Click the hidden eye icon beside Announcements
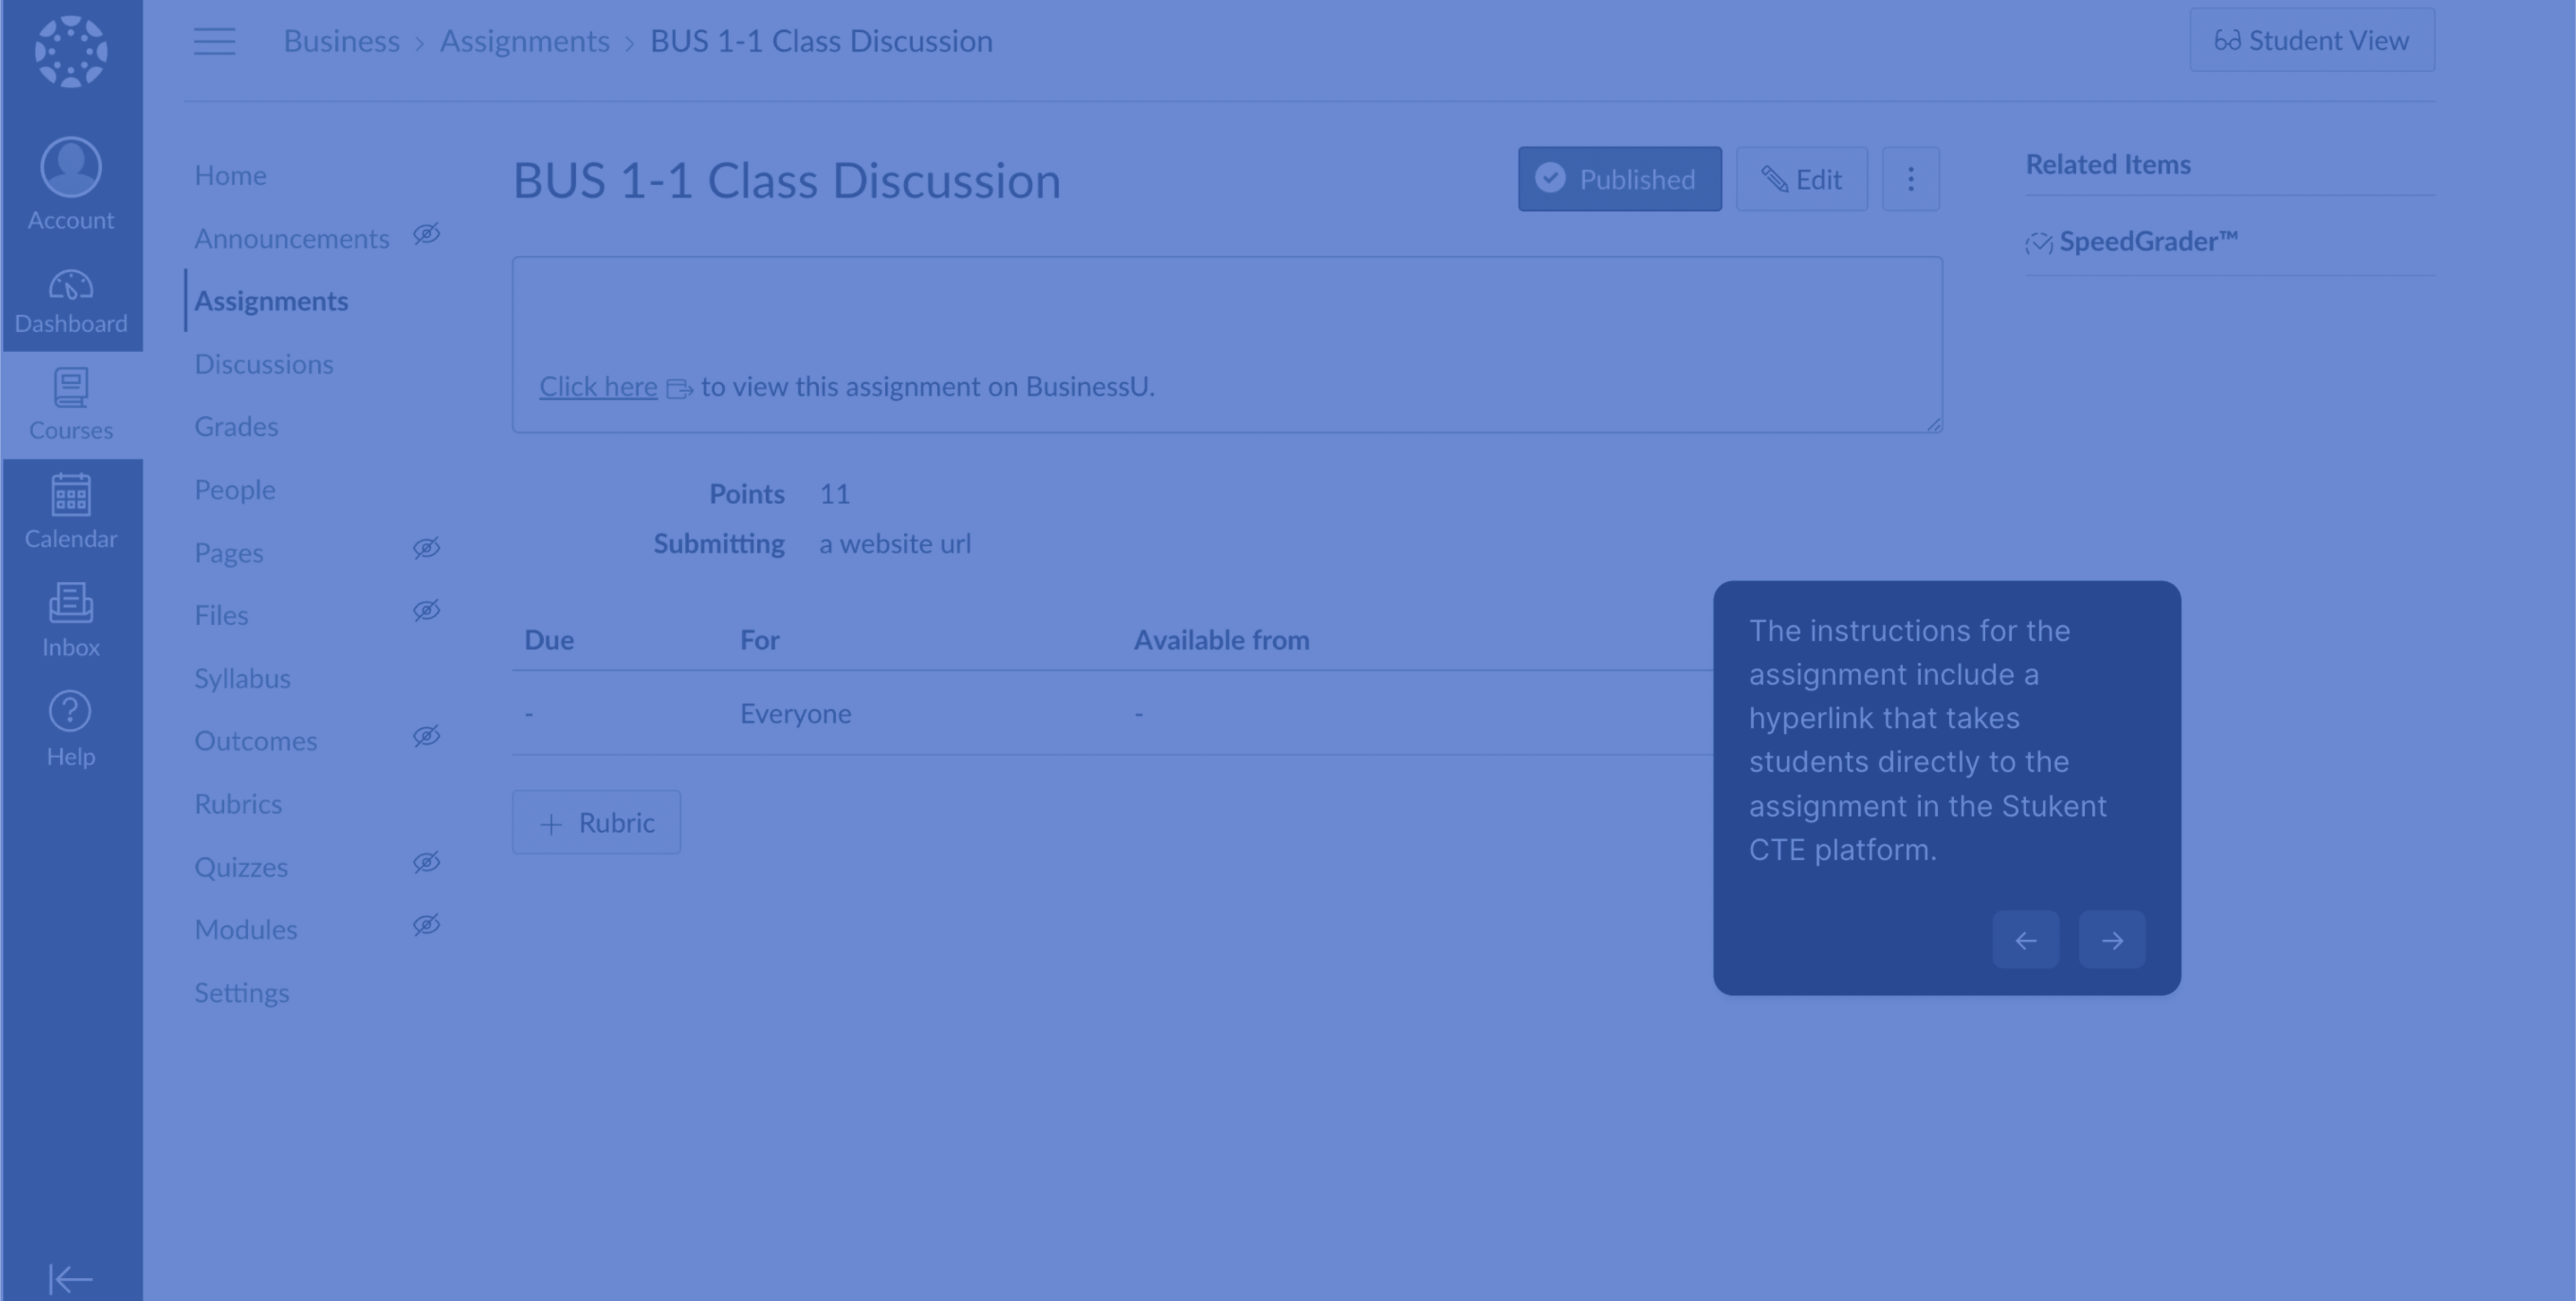Viewport: 2576px width, 1301px height. pyautogui.click(x=427, y=234)
